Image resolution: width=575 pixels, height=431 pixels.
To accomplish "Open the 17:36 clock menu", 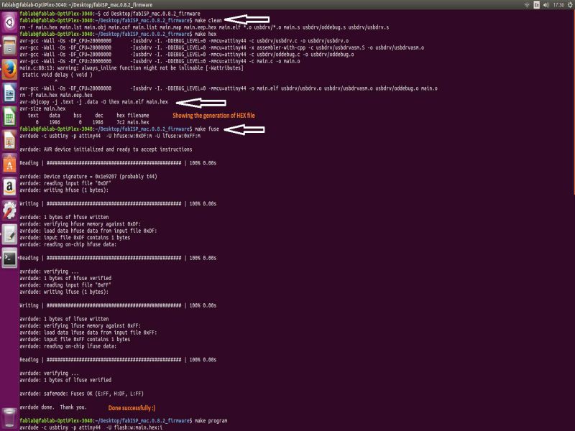I will click(558, 5).
